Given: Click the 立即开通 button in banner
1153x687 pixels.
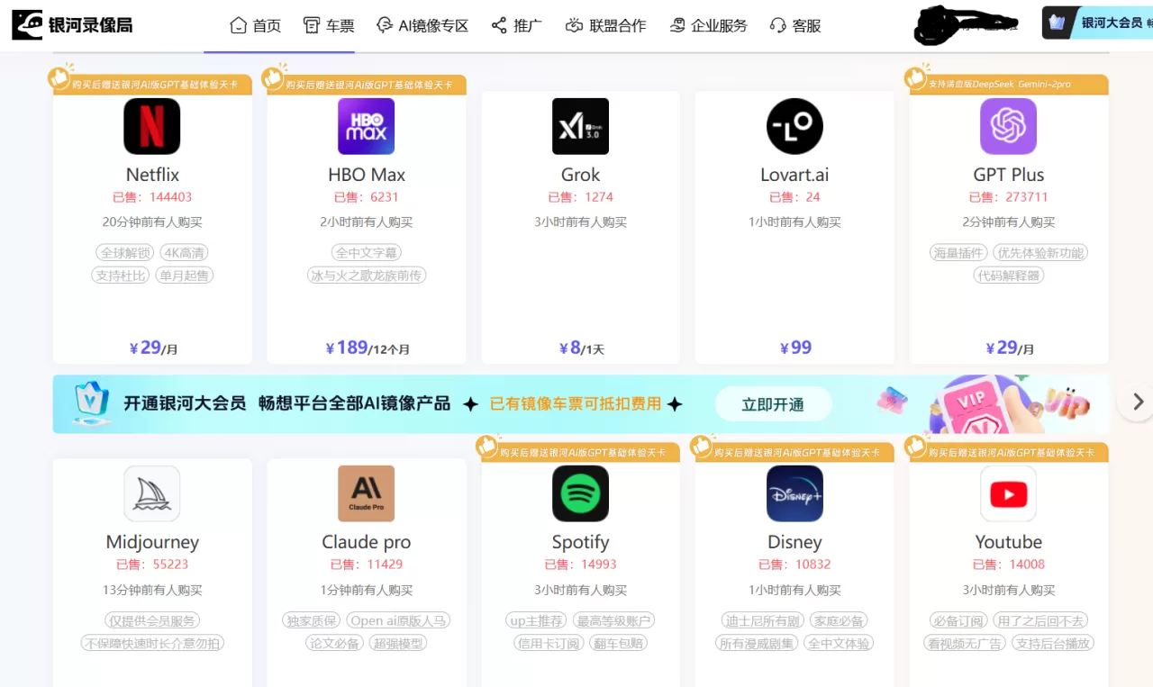Looking at the screenshot, I should coord(773,404).
